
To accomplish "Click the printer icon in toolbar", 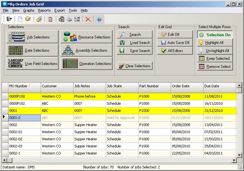I will point(69,19).
